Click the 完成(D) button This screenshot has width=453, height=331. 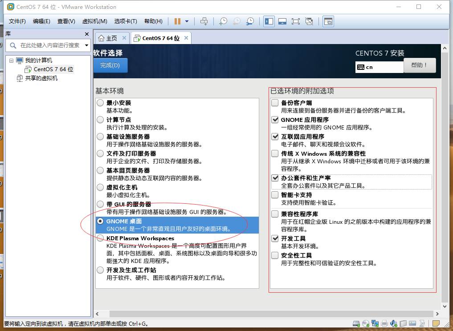click(110, 65)
